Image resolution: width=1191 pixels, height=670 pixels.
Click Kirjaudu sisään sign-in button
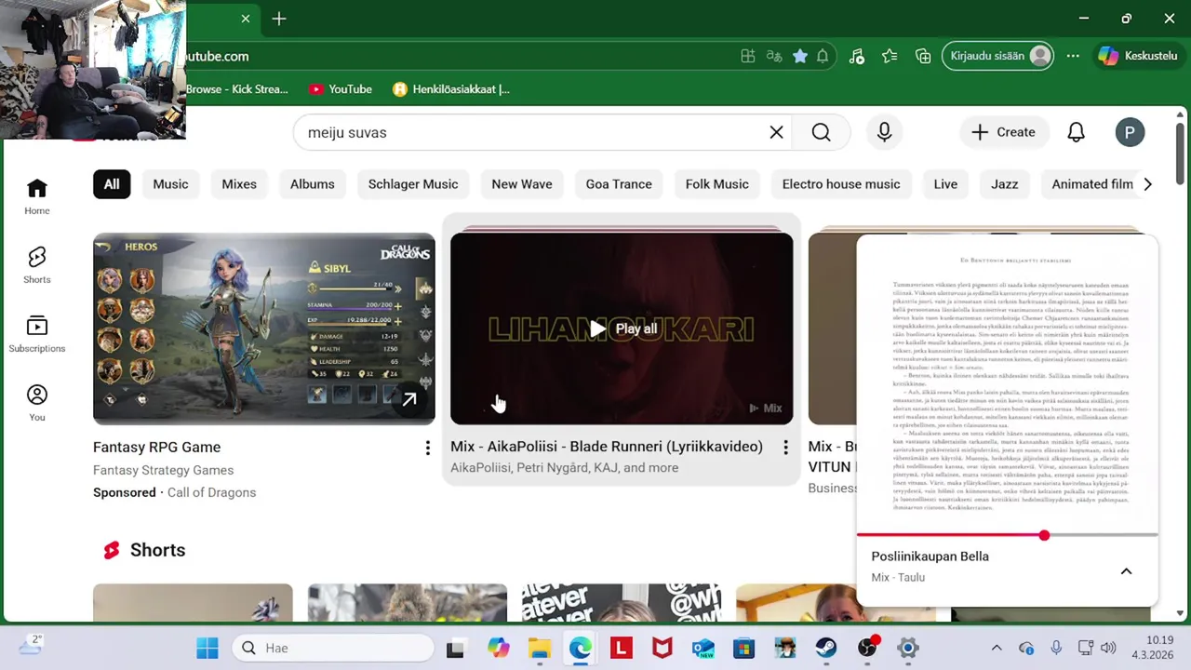click(998, 56)
